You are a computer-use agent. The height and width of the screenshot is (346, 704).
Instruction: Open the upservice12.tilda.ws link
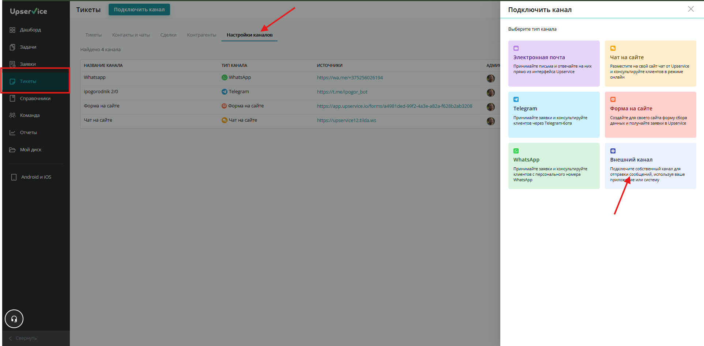[346, 121]
